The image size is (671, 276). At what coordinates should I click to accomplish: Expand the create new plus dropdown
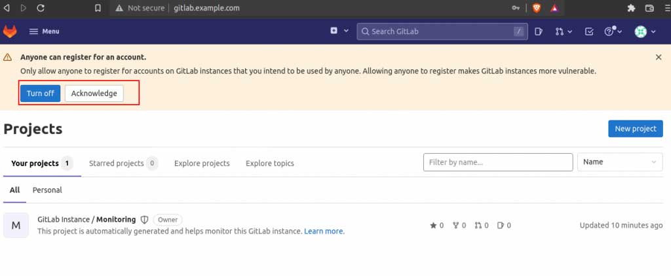click(x=338, y=31)
